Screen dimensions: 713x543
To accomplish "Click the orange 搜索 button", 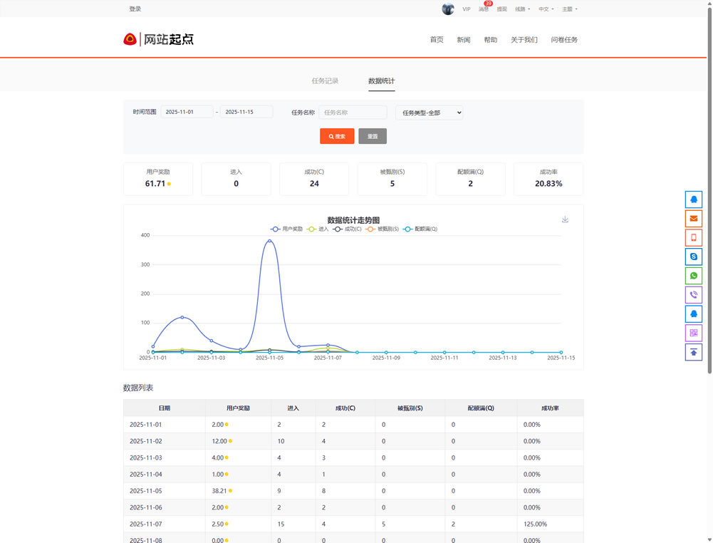I will 337,136.
